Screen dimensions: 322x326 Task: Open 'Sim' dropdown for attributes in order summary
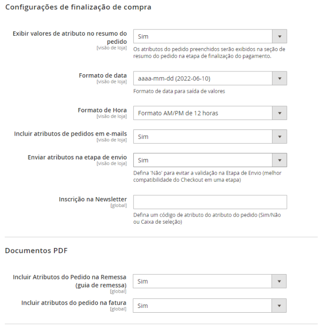pos(202,36)
